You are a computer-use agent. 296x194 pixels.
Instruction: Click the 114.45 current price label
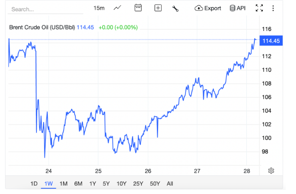tap(271, 41)
